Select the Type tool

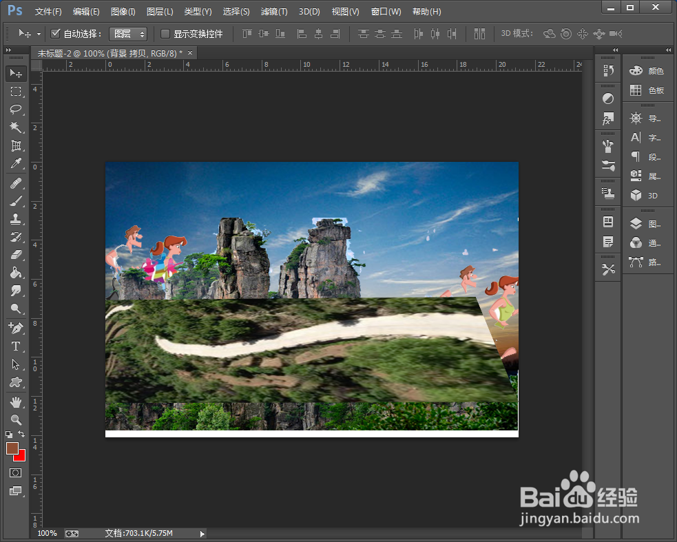[x=16, y=346]
